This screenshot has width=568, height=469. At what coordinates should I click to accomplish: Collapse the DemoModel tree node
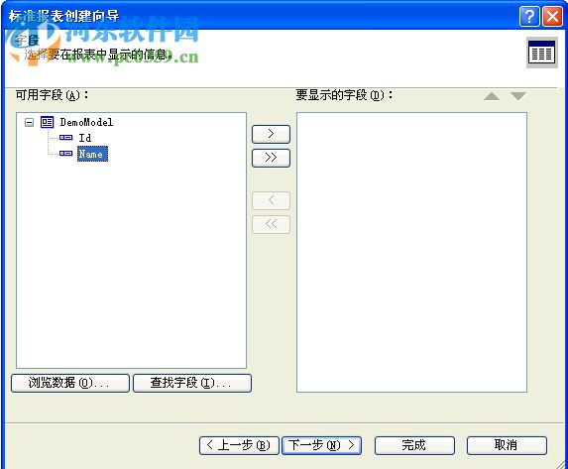[x=30, y=123]
